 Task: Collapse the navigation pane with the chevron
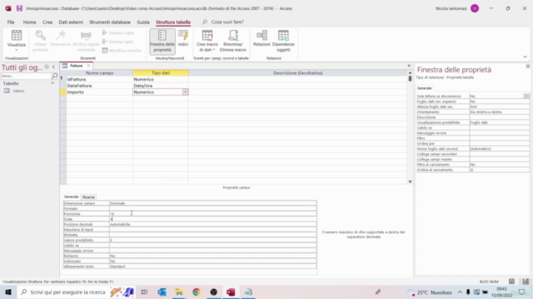(x=53, y=66)
